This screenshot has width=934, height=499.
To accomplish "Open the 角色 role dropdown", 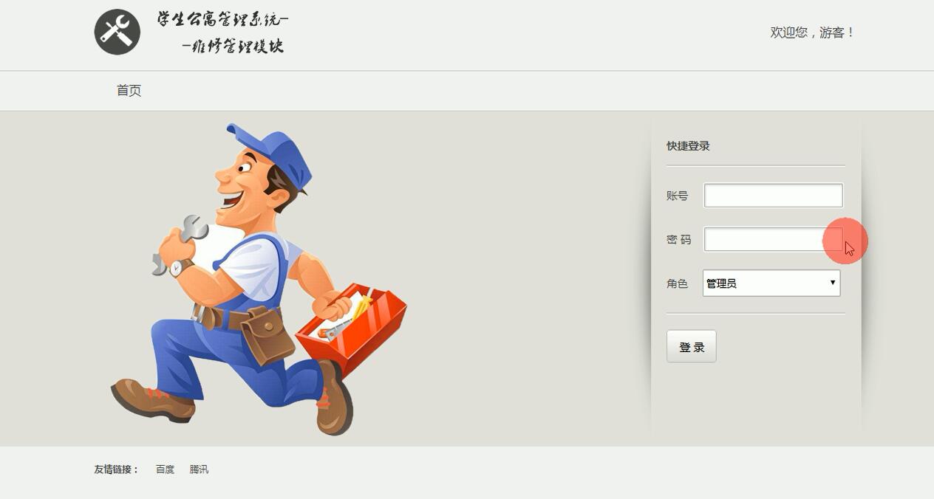I will pos(771,283).
